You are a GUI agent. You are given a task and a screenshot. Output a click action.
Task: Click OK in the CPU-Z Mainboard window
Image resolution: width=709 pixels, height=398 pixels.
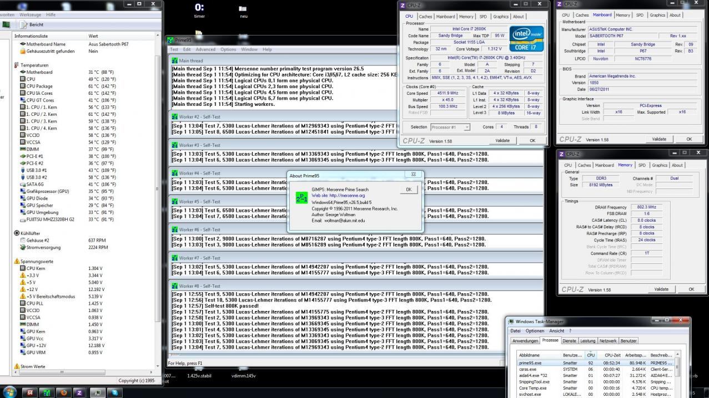coord(689,140)
